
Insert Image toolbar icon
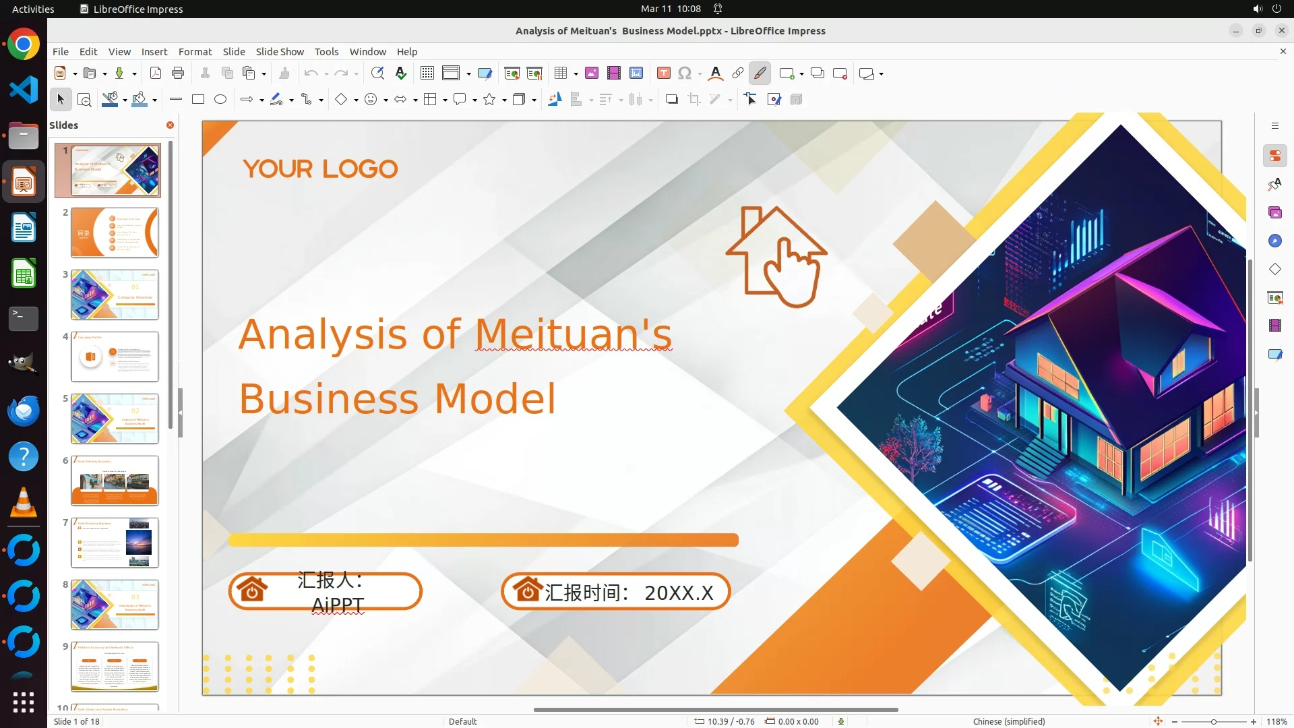592,73
